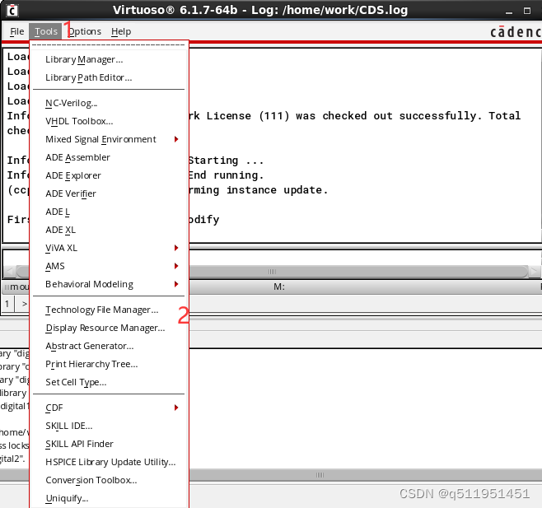The image size is (542, 508).
Task: Close the open Tools menu
Action: point(45,31)
